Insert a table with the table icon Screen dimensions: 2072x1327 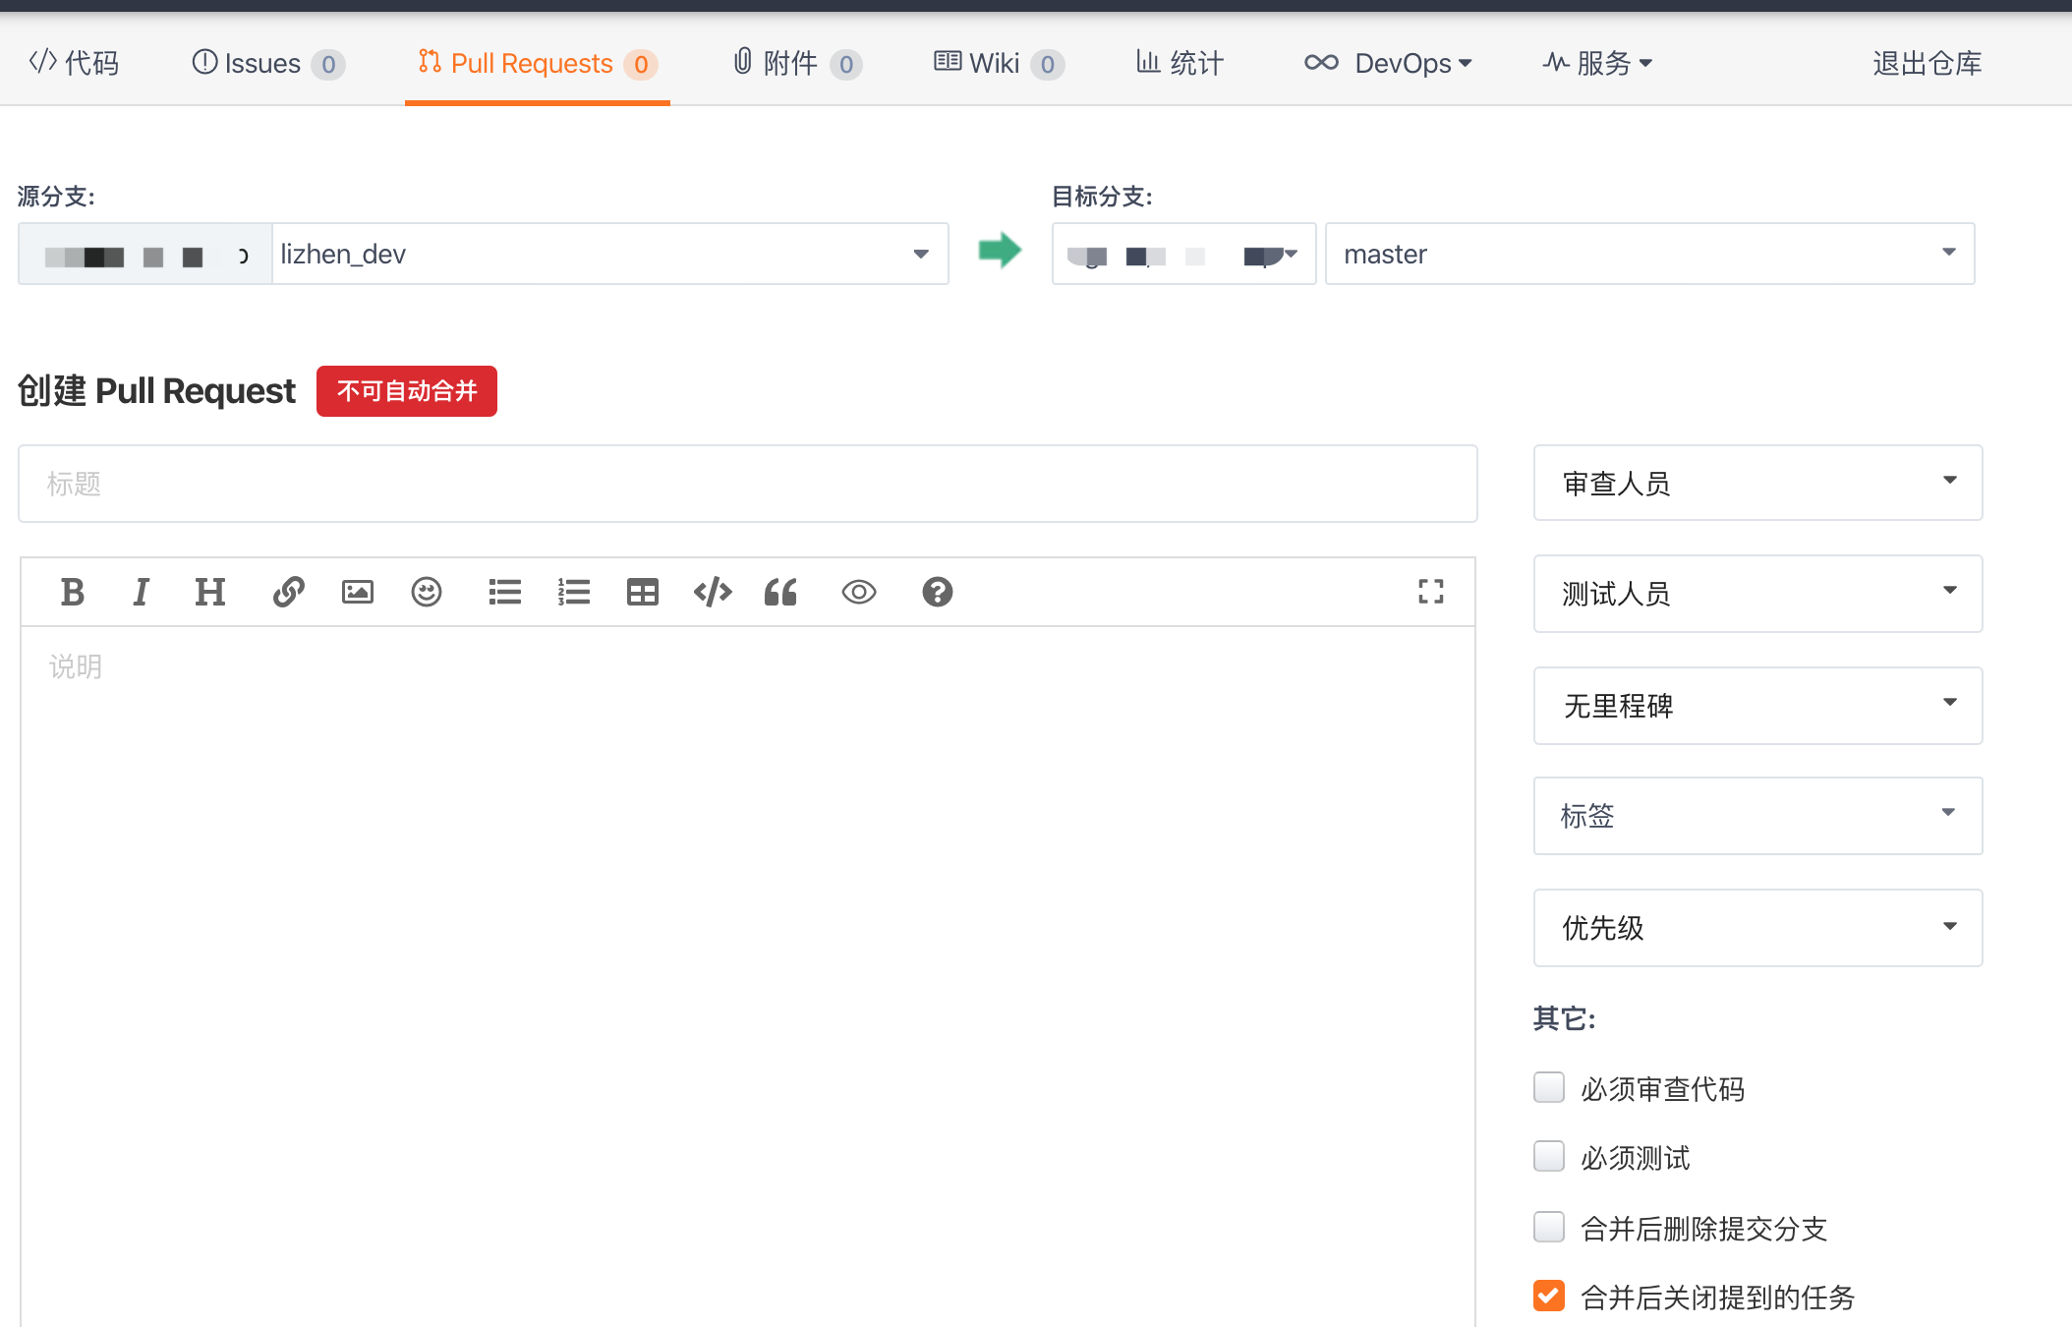(x=642, y=592)
